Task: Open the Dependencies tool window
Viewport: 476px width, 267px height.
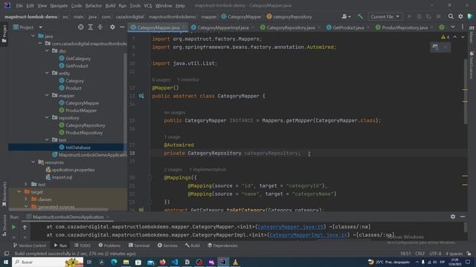Action: (222, 245)
